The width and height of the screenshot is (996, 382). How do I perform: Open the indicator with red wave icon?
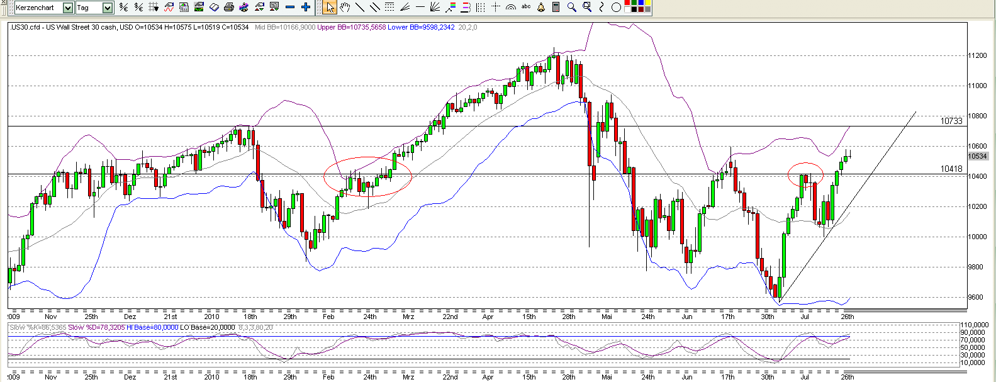[169, 7]
